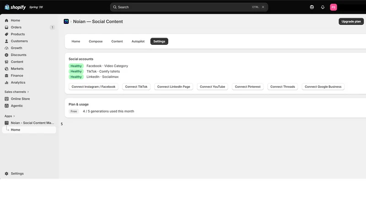Click the Healthy badge for TikTok
The image size is (366, 206).
tap(76, 71)
